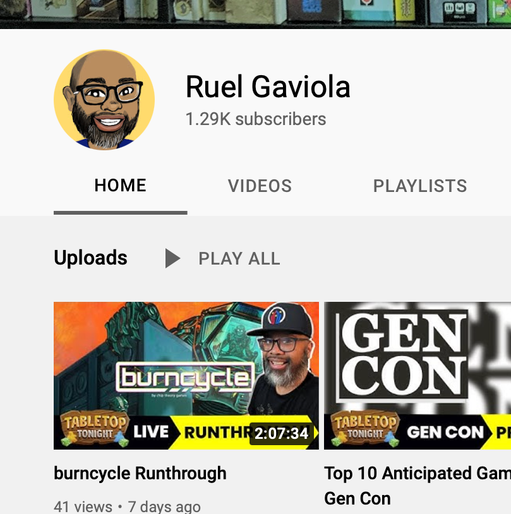The width and height of the screenshot is (511, 514).
Task: Click the Tabletop Tonight logo on burncycle thumbnail
Action: click(x=95, y=428)
